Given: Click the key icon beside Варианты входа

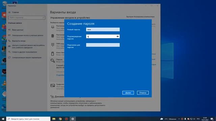Looking at the screenshot, I should 9,41.
